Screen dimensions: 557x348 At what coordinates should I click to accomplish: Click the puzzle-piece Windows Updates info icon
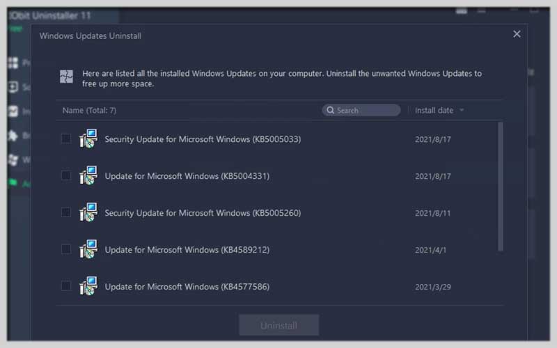tap(66, 77)
